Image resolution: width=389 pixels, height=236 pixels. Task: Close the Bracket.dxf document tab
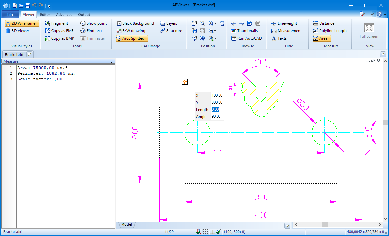tap(29, 54)
